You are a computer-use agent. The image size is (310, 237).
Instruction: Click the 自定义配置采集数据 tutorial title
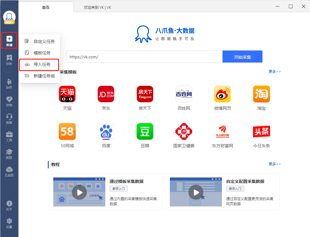click(245, 181)
